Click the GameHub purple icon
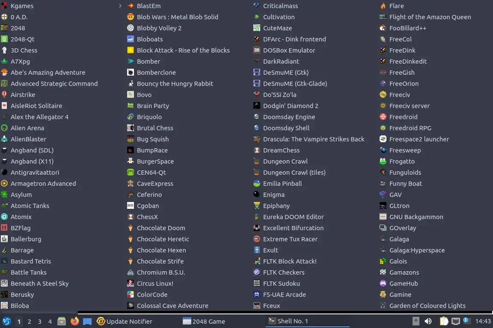This screenshot has height=328, width=493. tap(383, 284)
